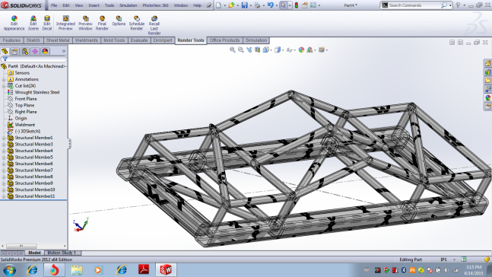492x277 pixels.
Task: Open the Search Commands dropdown arrow
Action: tap(450, 5)
